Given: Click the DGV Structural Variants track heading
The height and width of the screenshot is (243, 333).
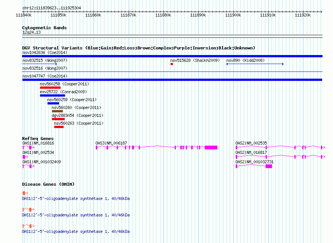Looking at the screenshot, I should pos(139,48).
